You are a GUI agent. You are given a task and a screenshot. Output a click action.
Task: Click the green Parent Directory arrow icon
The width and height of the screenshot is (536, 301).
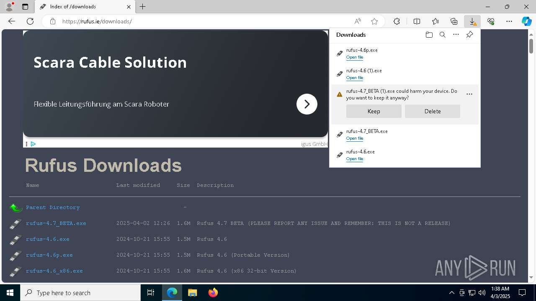click(16, 207)
